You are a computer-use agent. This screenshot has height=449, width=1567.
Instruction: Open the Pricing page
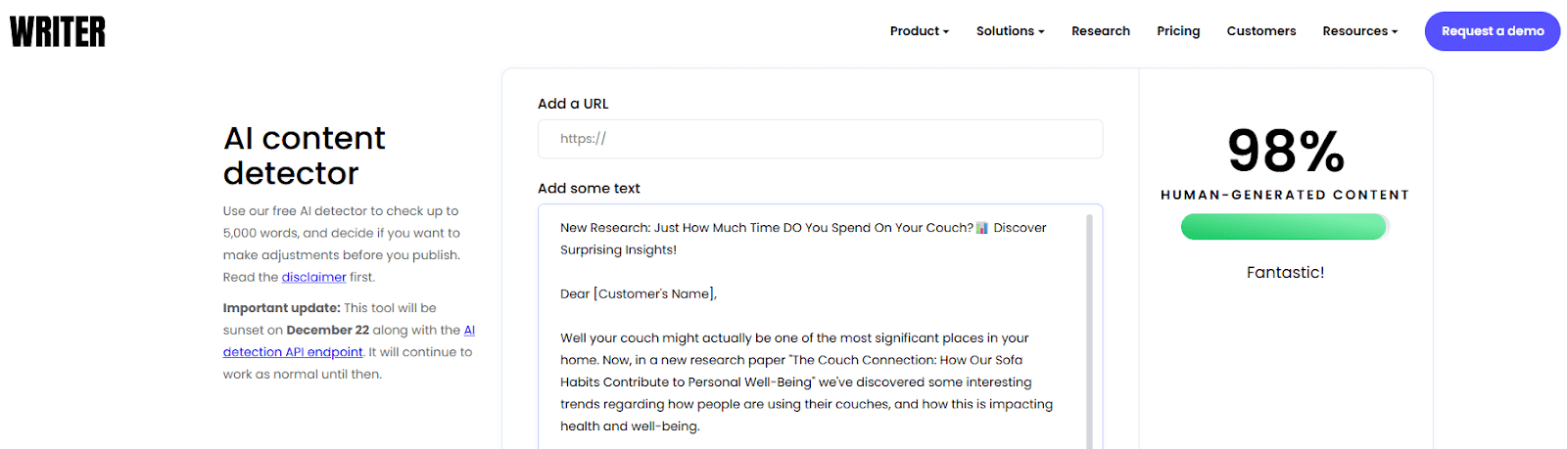point(1177,31)
